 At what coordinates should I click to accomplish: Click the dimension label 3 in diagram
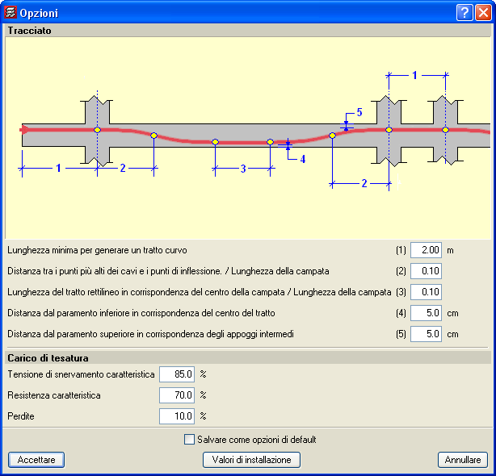[243, 169]
